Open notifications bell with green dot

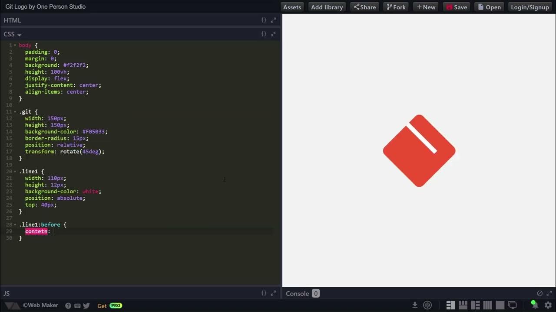tap(535, 305)
